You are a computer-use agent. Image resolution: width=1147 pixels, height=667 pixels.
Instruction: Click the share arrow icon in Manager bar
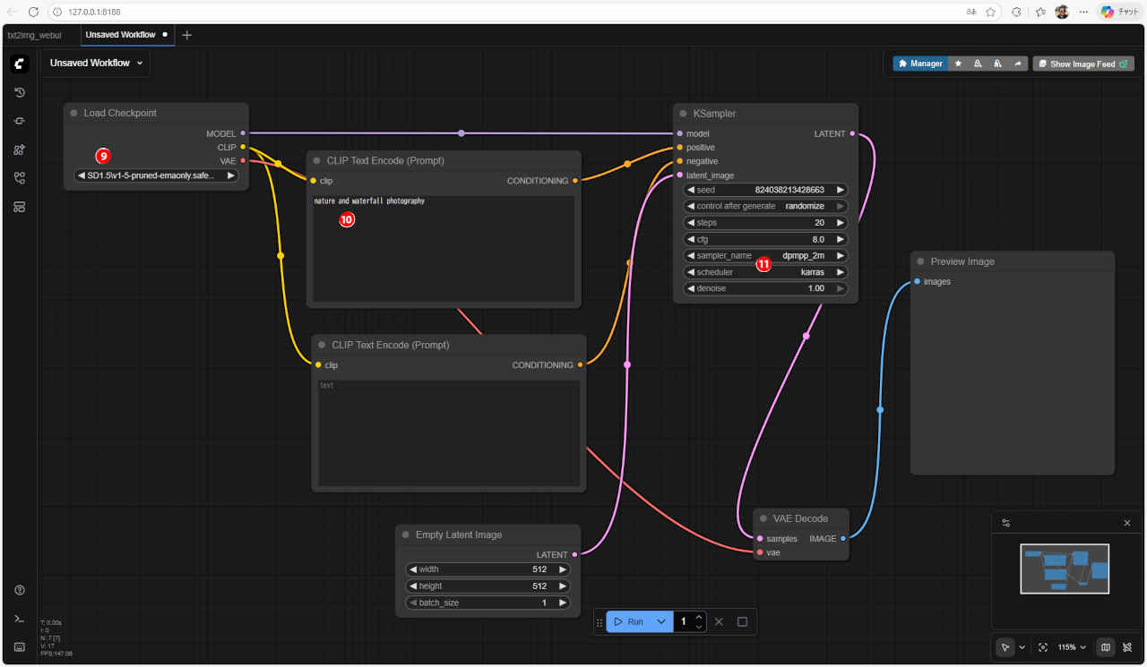tap(1018, 64)
